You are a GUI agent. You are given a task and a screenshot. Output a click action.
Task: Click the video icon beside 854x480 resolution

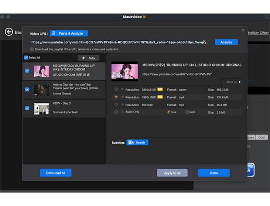coord(123,105)
